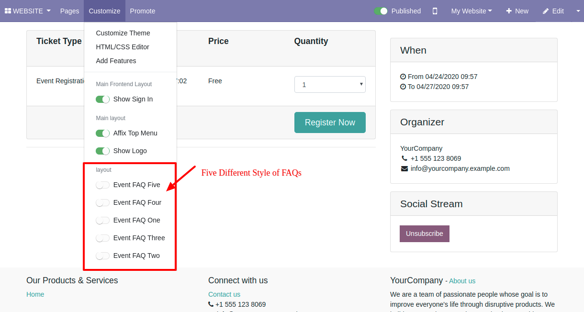Click the plus icon beside New
Viewport: 584px width, 312px height.
pyautogui.click(x=509, y=11)
